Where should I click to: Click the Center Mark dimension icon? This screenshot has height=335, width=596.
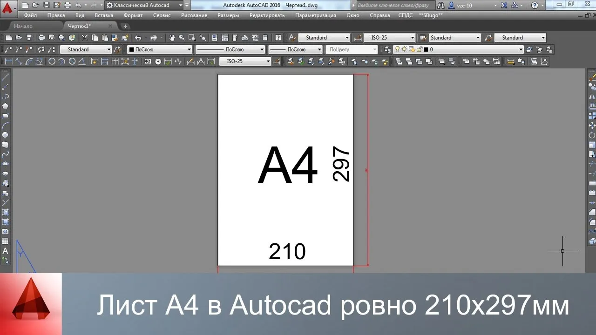coord(158,61)
